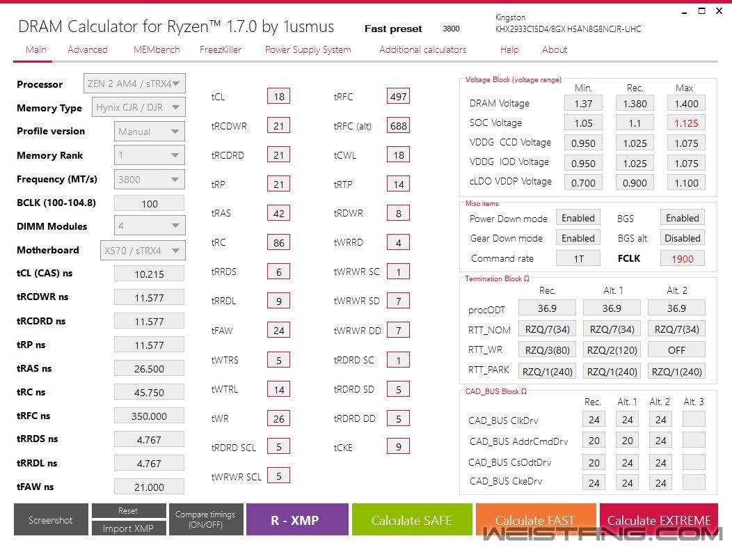Click Calculate SAFE button

click(412, 519)
